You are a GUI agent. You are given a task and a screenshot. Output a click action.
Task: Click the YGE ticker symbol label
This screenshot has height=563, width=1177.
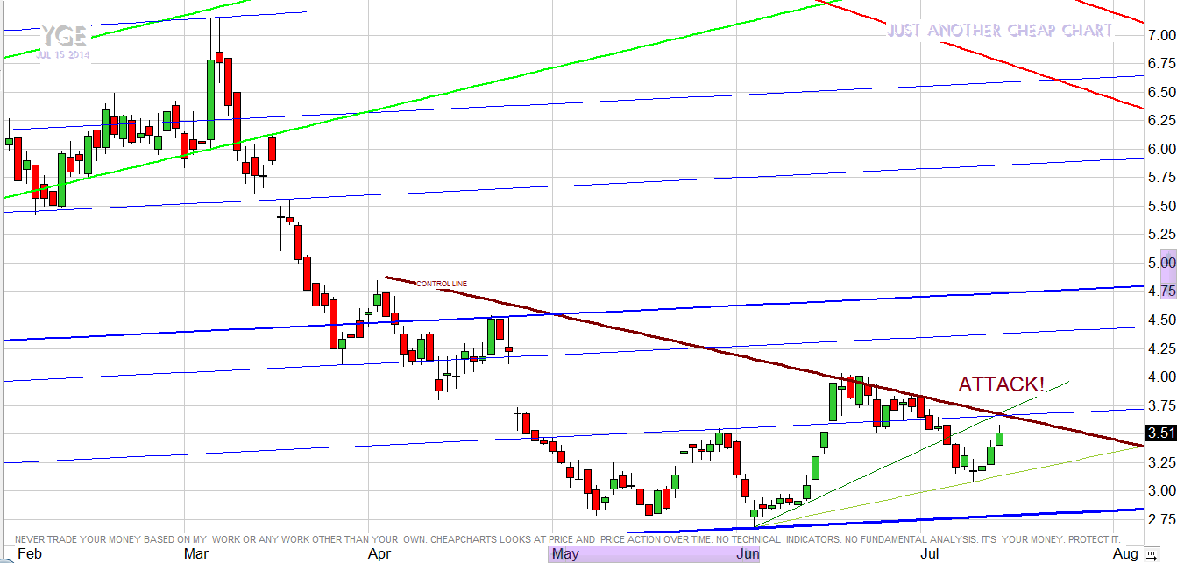62,37
